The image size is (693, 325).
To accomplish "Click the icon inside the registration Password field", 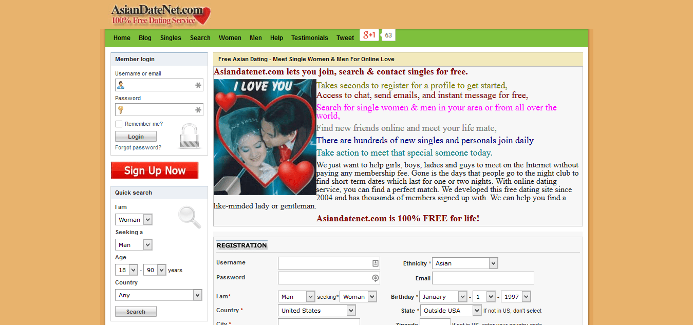I will (x=375, y=278).
